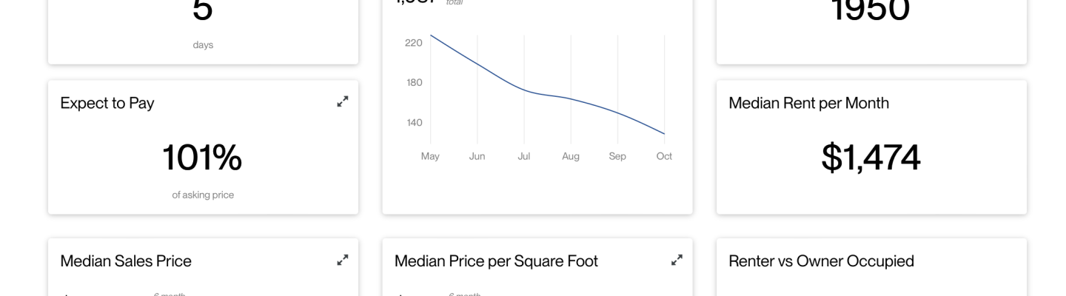1066x296 pixels.
Task: Click the 1950 value in top-right card
Action: tap(871, 10)
